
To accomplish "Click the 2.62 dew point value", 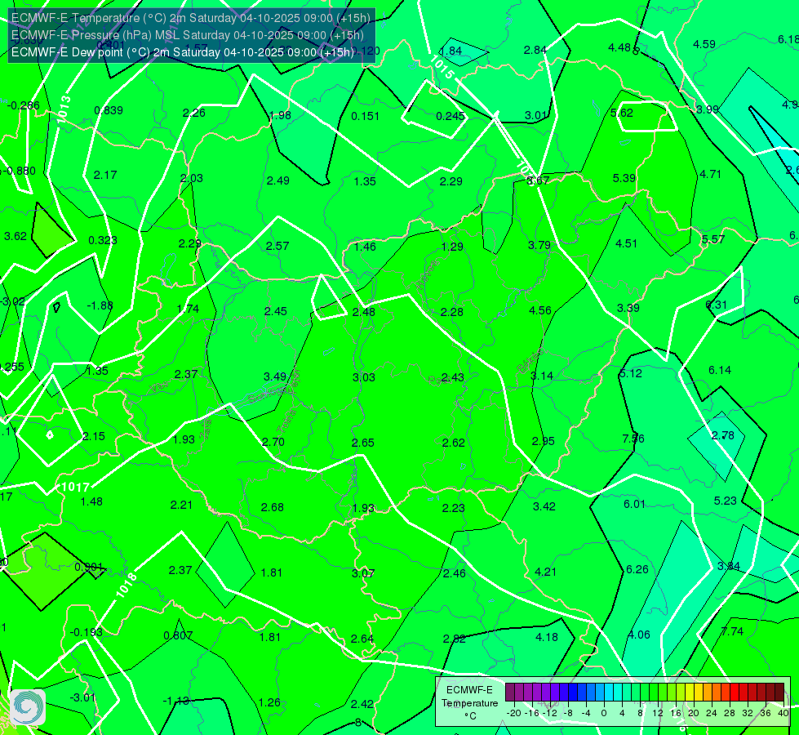I will coord(454,443).
